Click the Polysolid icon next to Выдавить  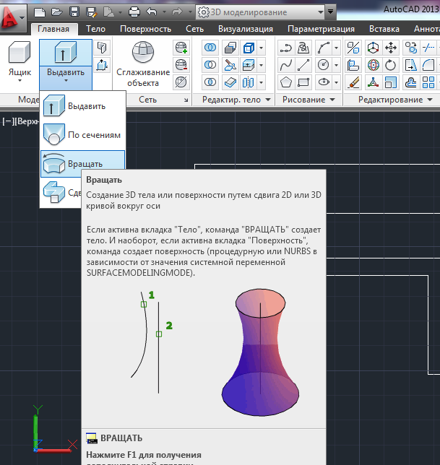102,48
